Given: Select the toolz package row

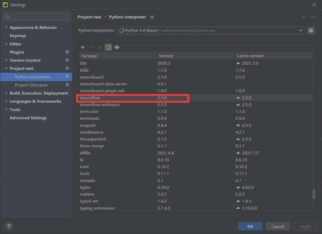Looking at the screenshot, I should (x=195, y=173).
